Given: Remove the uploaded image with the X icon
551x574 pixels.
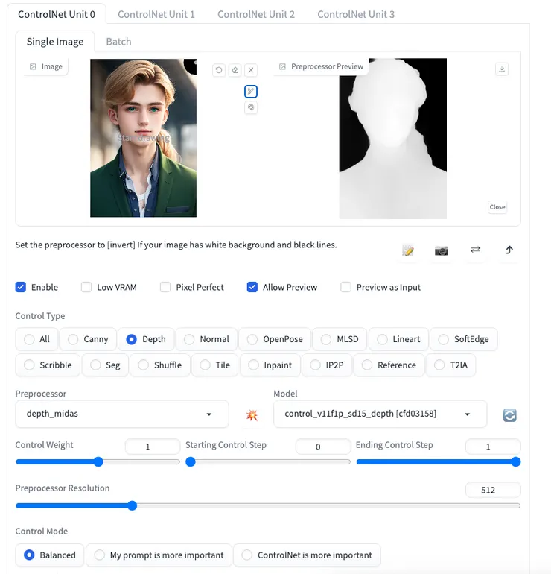Looking at the screenshot, I should (251, 70).
